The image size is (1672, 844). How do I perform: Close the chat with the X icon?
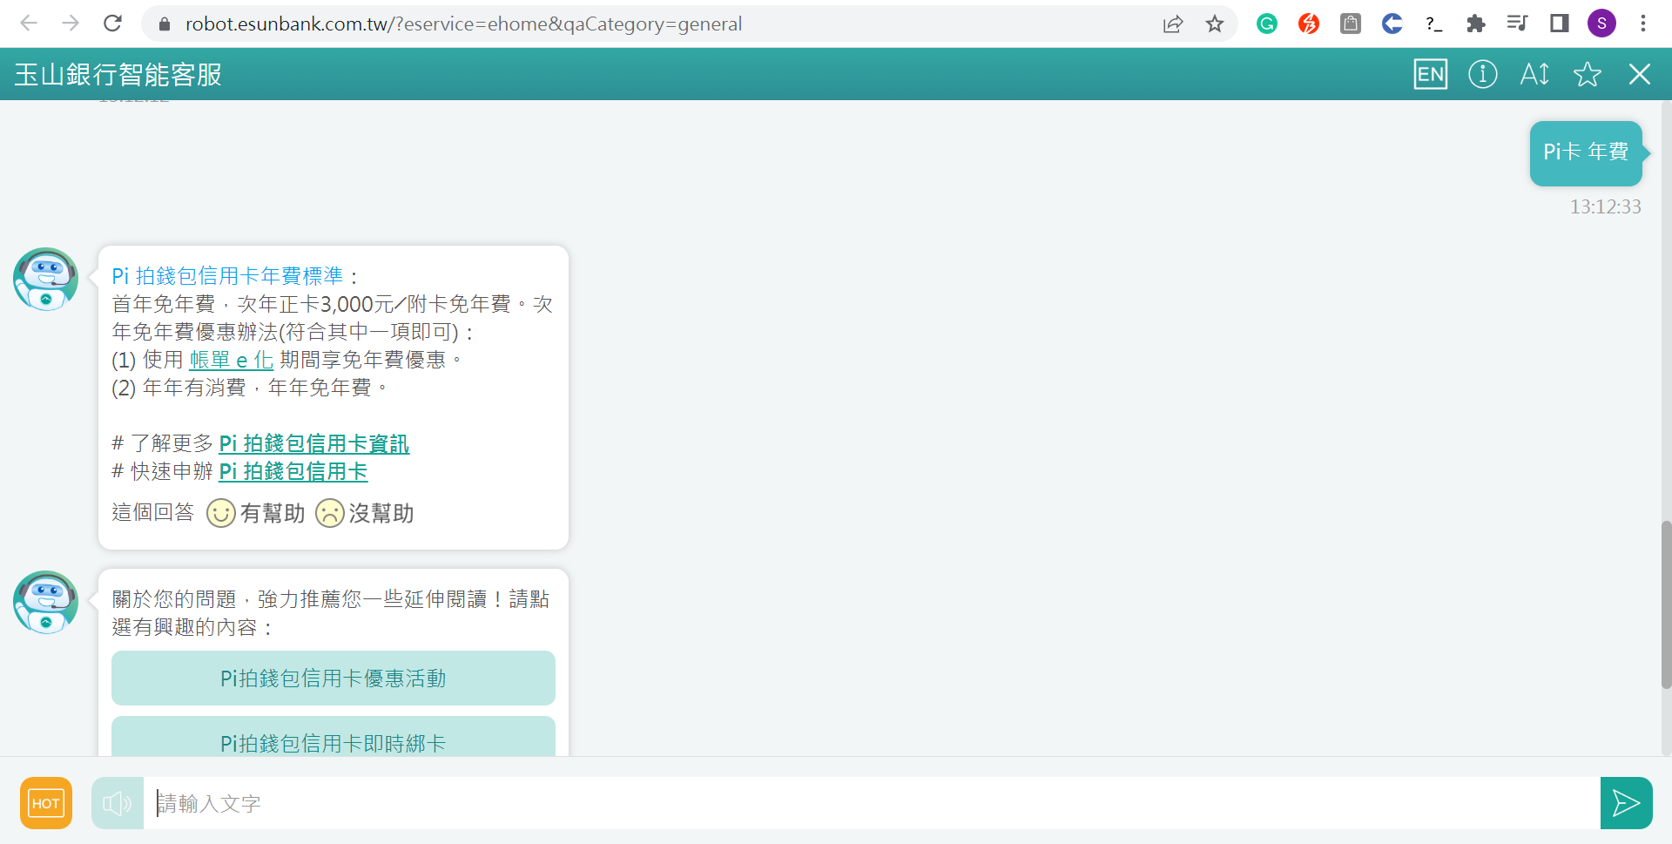1639,74
